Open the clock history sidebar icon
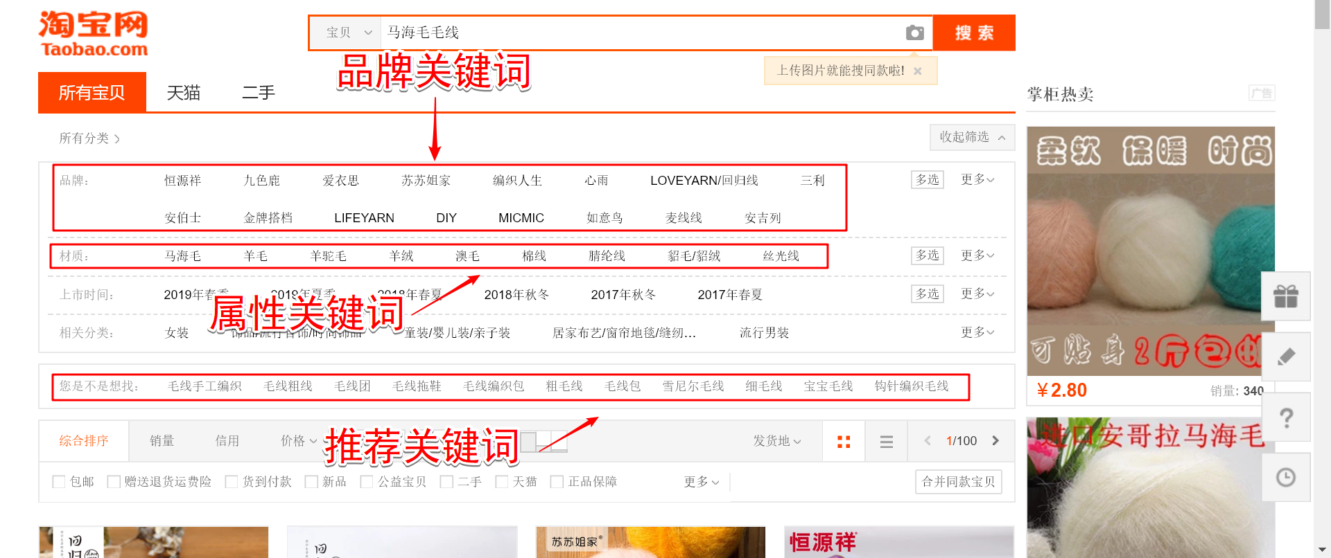 click(1285, 477)
